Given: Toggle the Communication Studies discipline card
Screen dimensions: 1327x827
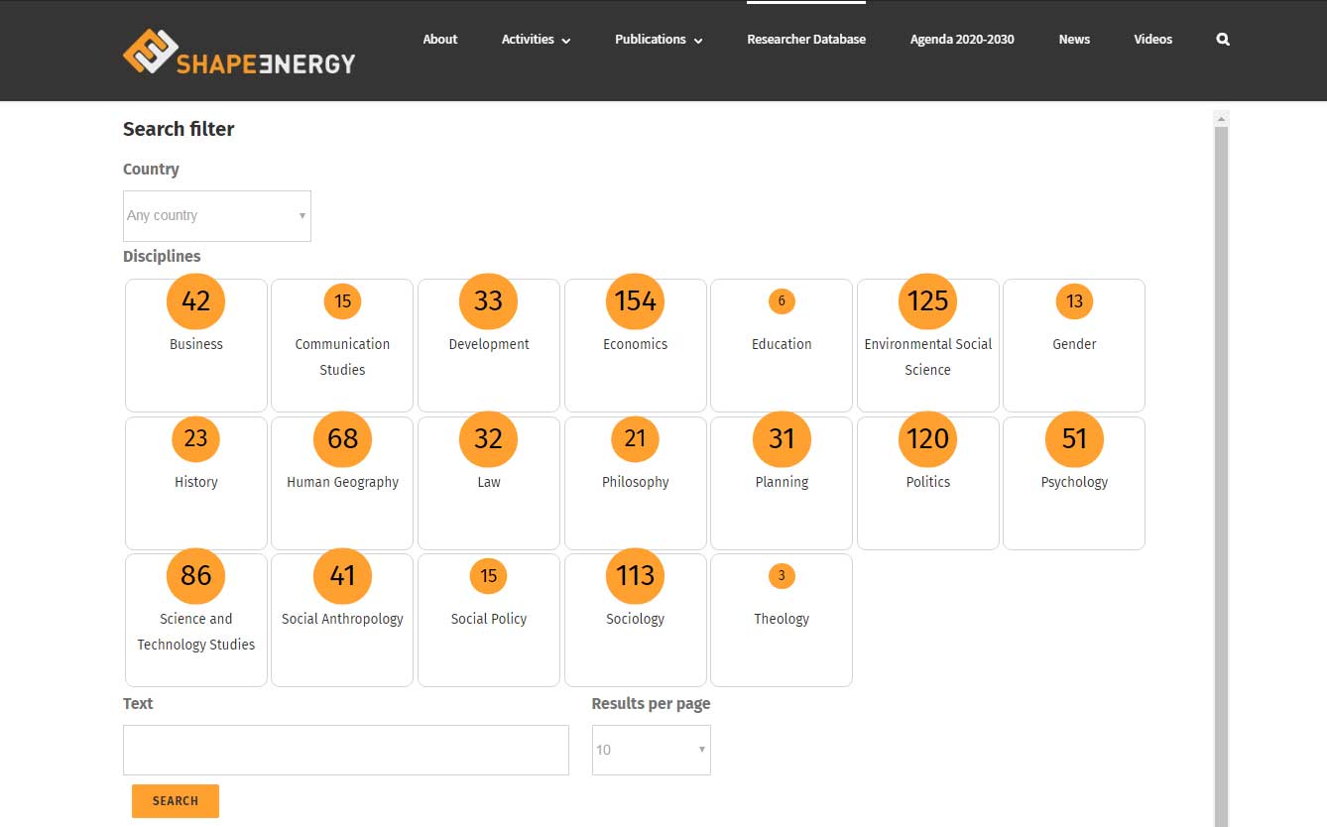Looking at the screenshot, I should (x=342, y=345).
